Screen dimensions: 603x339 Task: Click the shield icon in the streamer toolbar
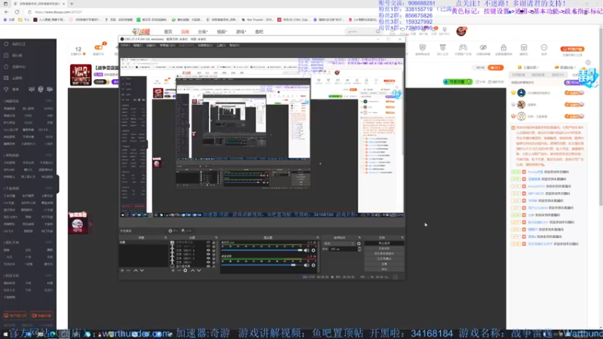423,47
